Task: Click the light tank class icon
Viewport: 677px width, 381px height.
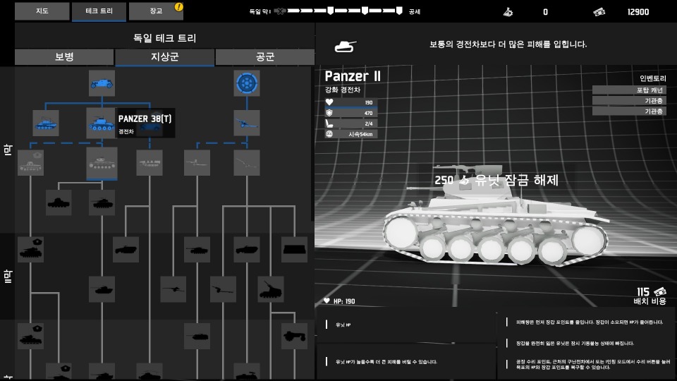Action: pyautogui.click(x=346, y=47)
